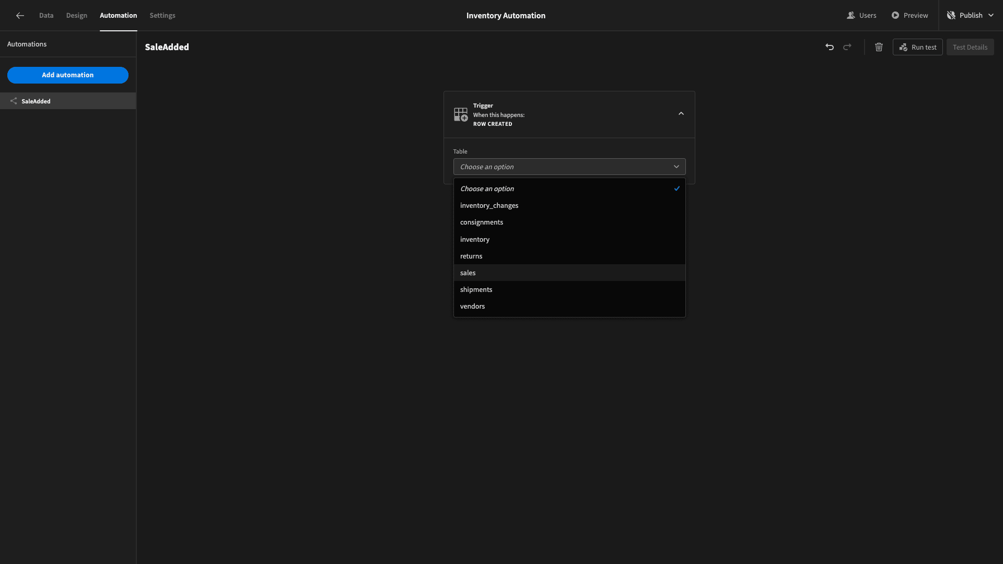Screen dimensions: 1003x564
Task: Click the SaleAdded share-node icon
Action: [x=14, y=101]
